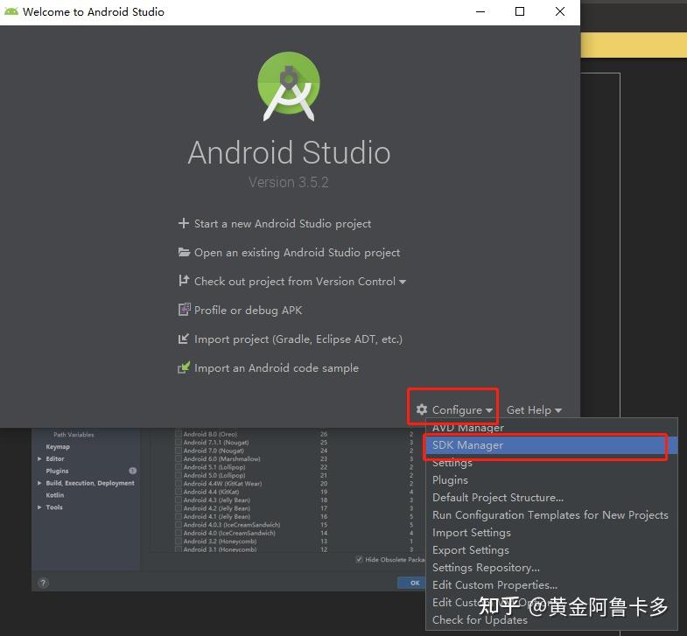Image resolution: width=687 pixels, height=636 pixels.
Task: Tick the Android 4.0.3 (IceCreamSandwich) checkbox
Action: (179, 525)
